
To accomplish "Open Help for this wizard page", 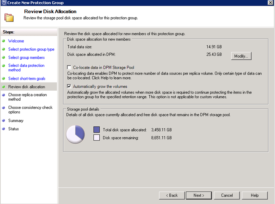I will 255,195.
